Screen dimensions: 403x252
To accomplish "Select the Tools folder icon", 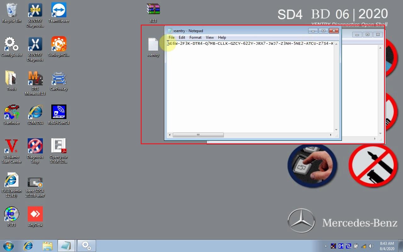I will [x=12, y=81].
